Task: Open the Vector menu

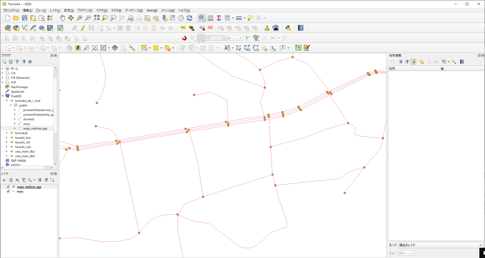Action: tap(102, 10)
